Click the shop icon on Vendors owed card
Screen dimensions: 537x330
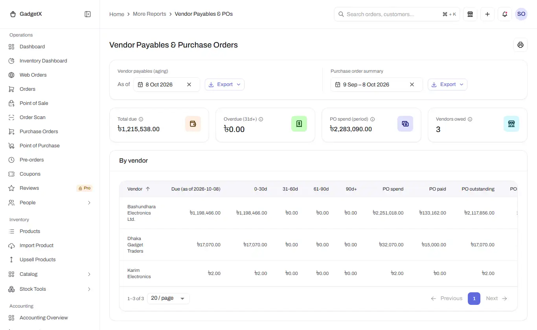tap(511, 124)
